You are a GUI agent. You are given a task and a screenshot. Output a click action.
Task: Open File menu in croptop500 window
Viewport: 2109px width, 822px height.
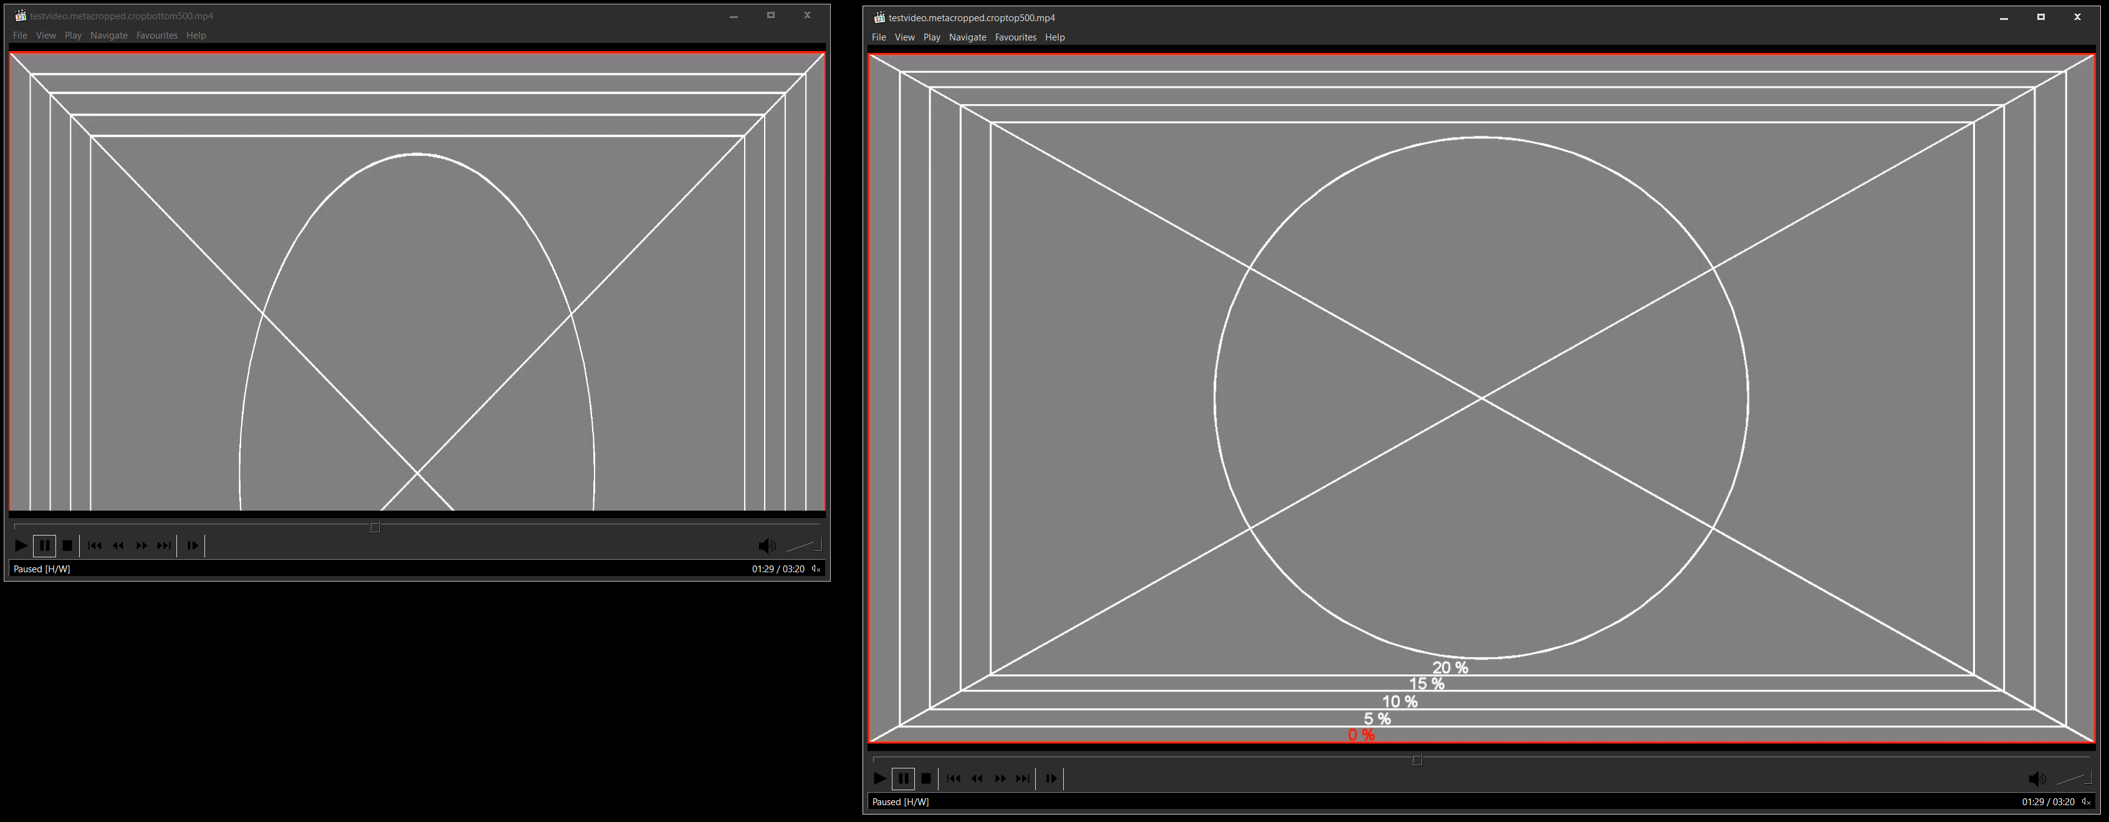point(879,37)
